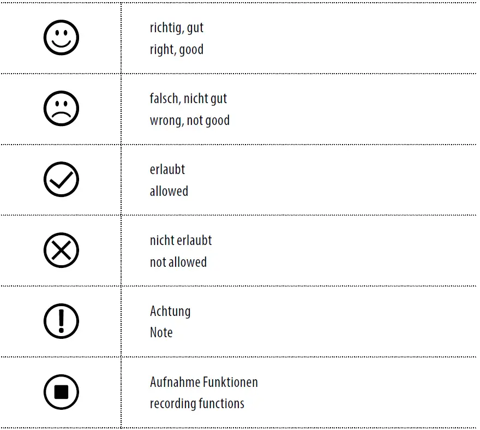Click the 'wrong, not good' label
This screenshot has width=480, height=430.
click(x=189, y=121)
